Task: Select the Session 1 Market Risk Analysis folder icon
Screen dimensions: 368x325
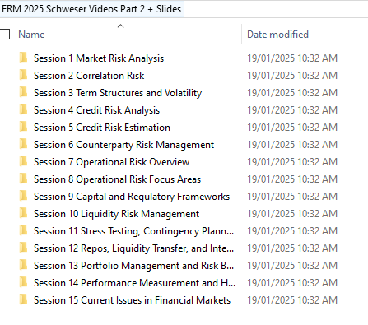Action: [x=24, y=58]
